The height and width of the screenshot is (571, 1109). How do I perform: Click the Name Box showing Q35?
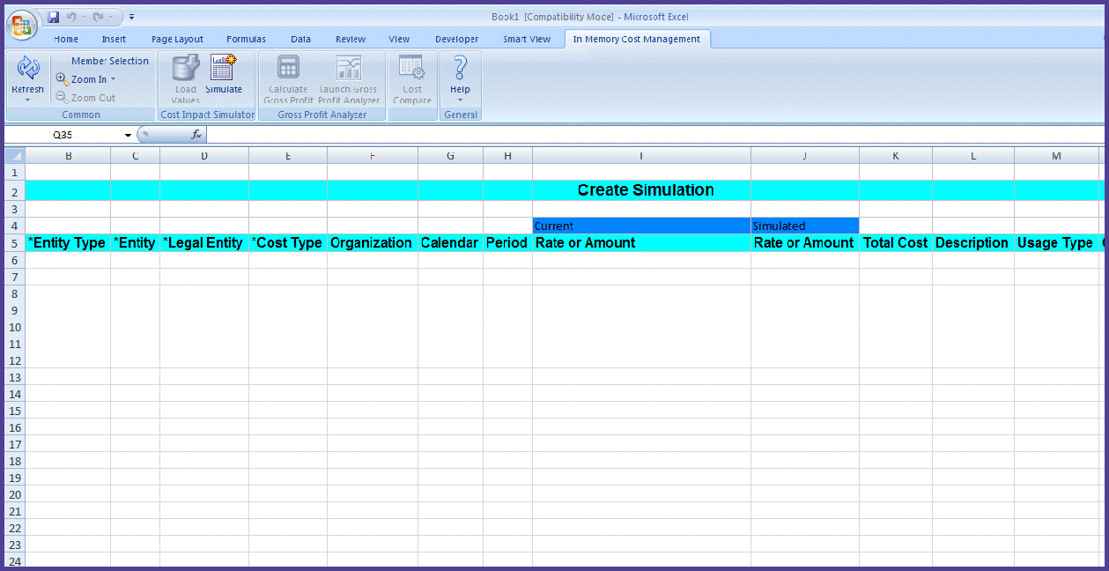(63, 135)
